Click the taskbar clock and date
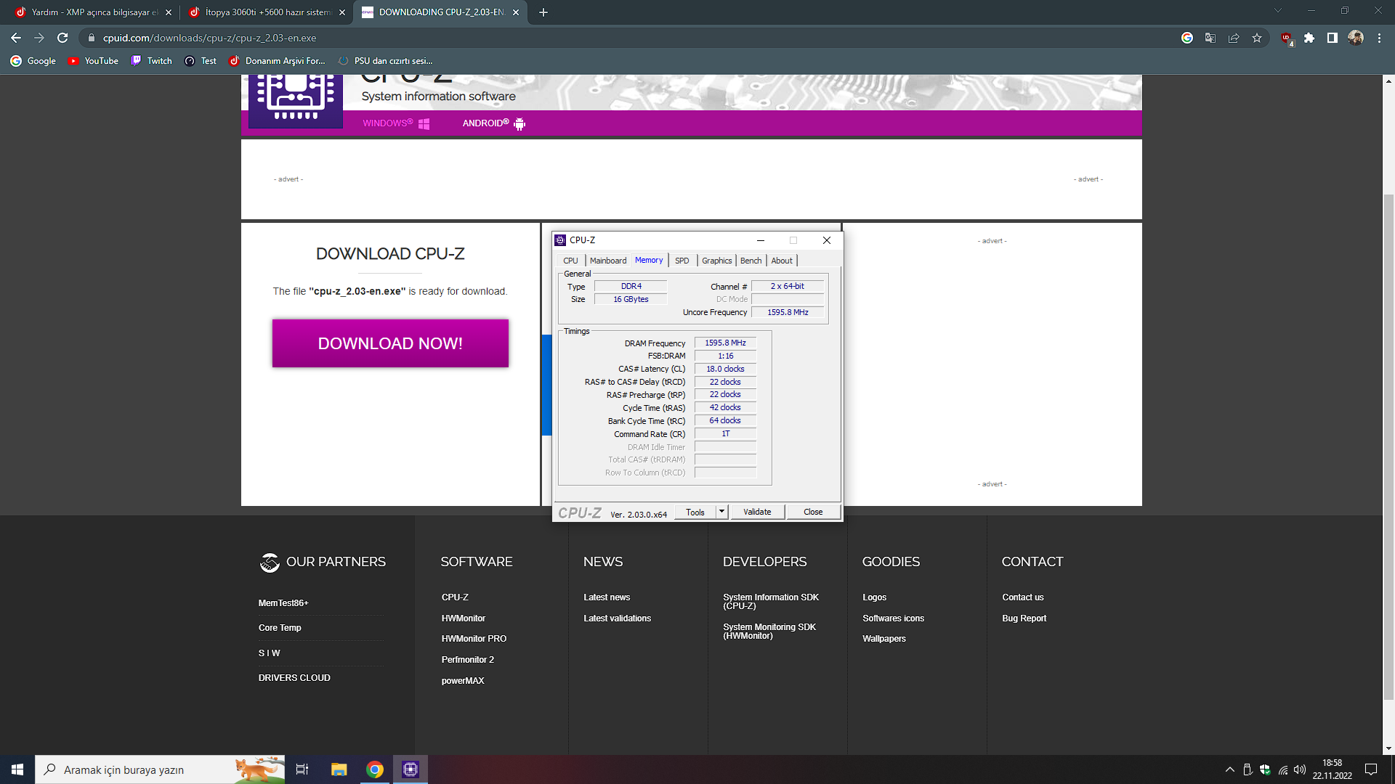The width and height of the screenshot is (1395, 784). point(1332,769)
